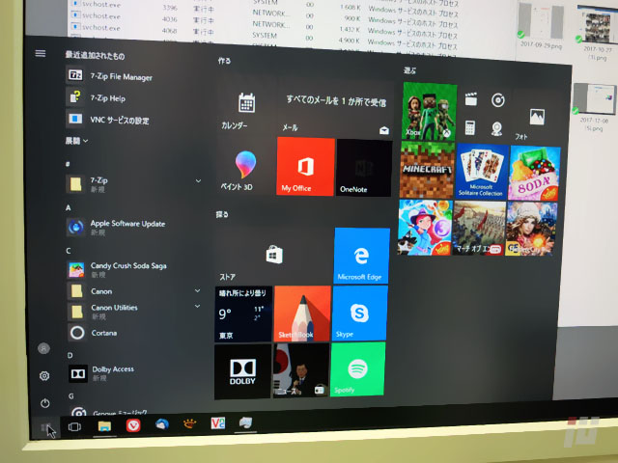Open the user account icon
The image size is (618, 463).
(43, 348)
